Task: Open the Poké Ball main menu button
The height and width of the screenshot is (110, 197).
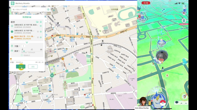Action: (x=163, y=103)
